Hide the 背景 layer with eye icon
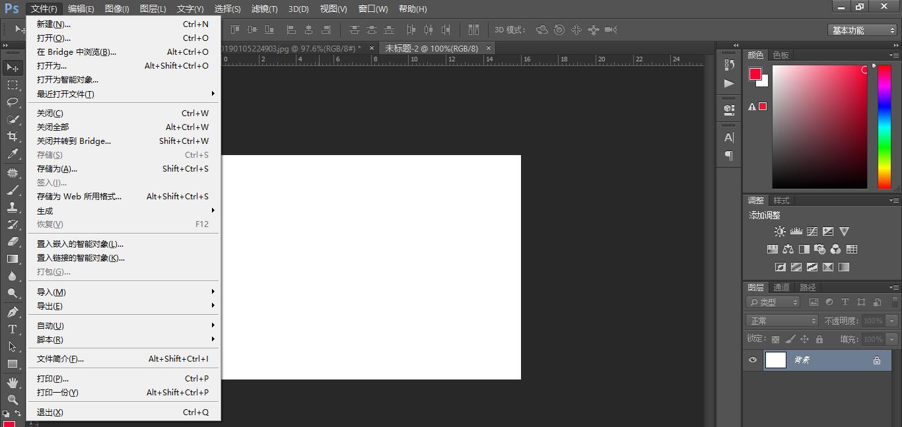 (x=752, y=360)
